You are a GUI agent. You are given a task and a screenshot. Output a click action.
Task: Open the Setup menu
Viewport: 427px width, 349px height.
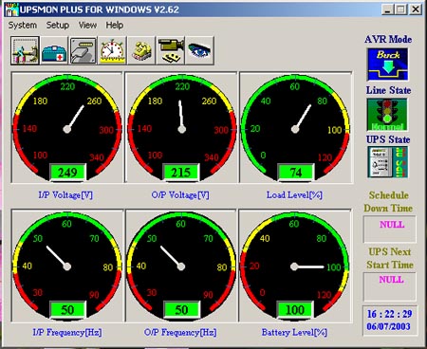coord(58,25)
